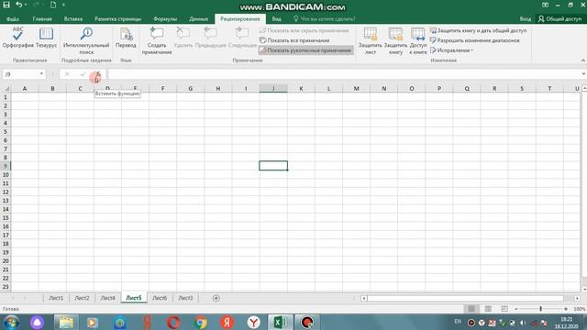Image resolution: width=587 pixels, height=330 pixels.
Task: Protect the workbook (Защитить книгу)
Action: pyautogui.click(x=395, y=40)
